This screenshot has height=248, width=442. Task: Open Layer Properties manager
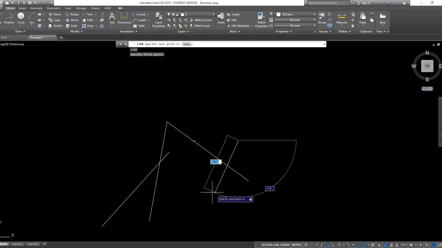coord(158,20)
